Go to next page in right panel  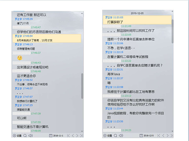168,136
